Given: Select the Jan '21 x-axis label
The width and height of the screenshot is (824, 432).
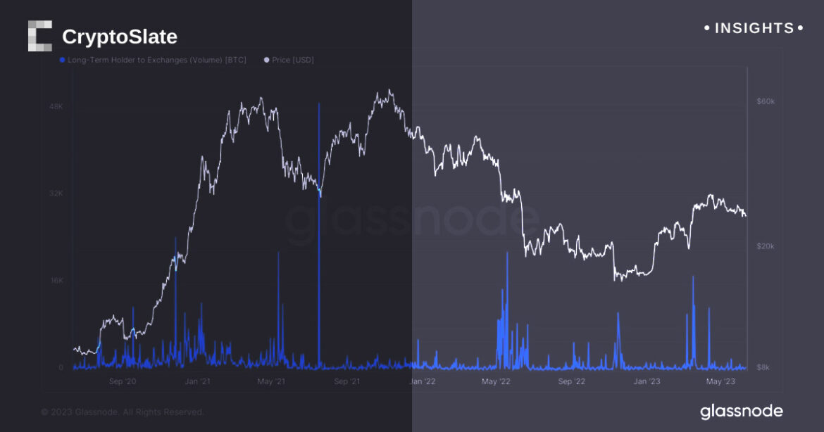Looking at the screenshot, I should point(198,381).
